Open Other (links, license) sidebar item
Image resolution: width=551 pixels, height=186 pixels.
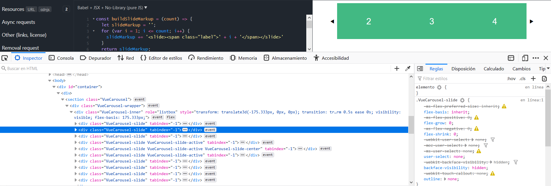click(24, 35)
